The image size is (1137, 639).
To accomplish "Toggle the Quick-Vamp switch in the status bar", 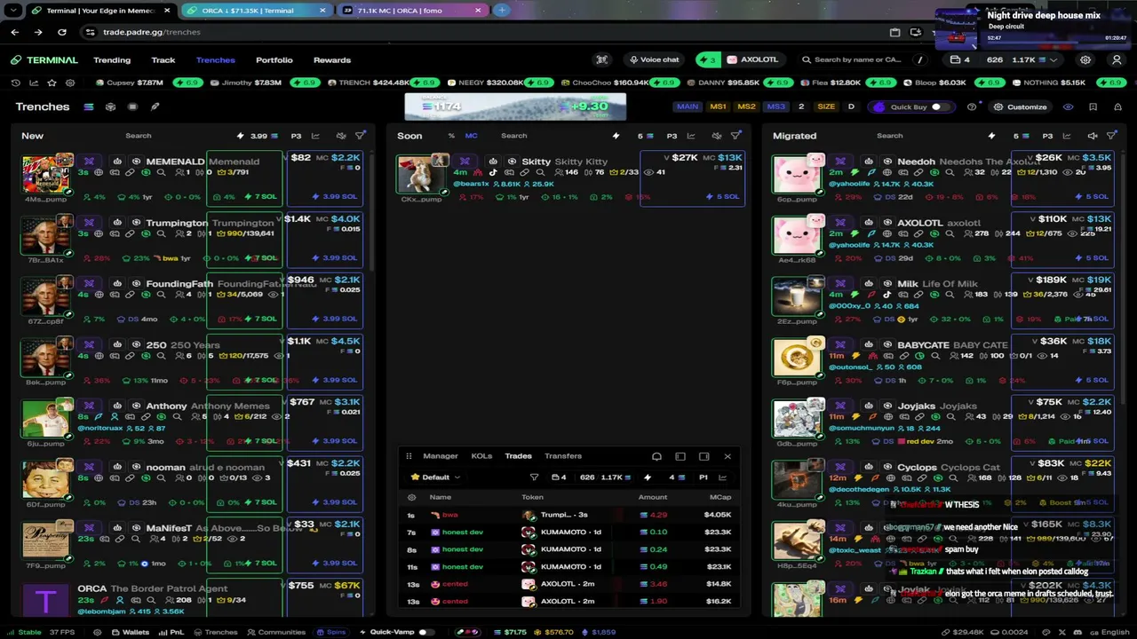I will (425, 632).
